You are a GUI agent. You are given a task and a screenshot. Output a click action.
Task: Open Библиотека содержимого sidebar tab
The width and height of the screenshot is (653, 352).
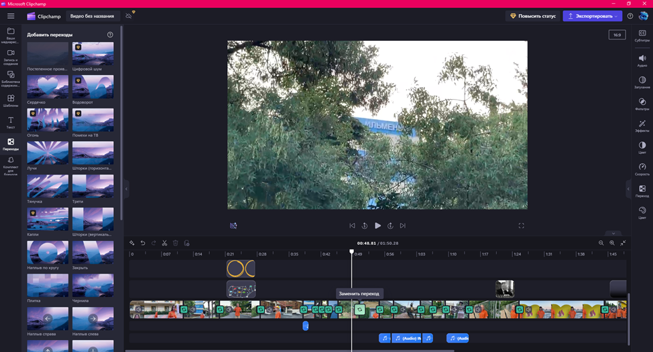pos(11,78)
